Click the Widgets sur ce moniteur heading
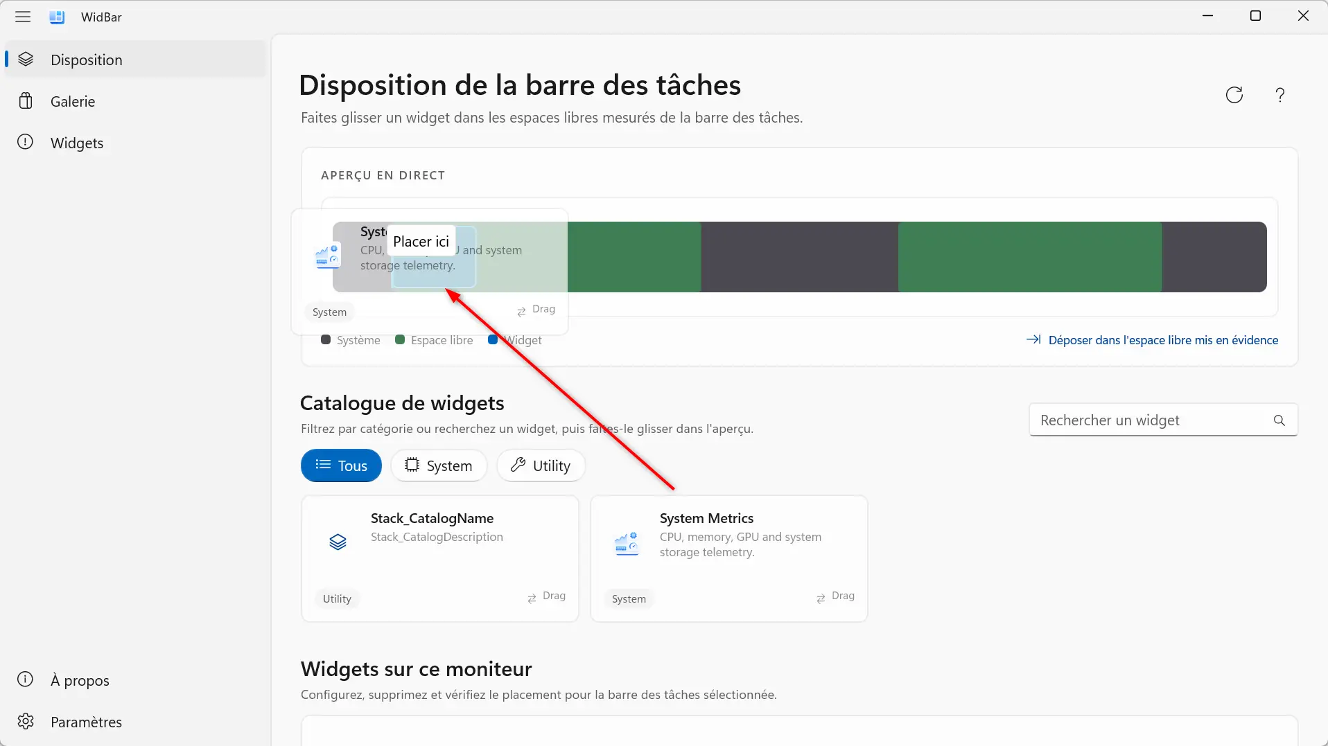 pyautogui.click(x=416, y=669)
